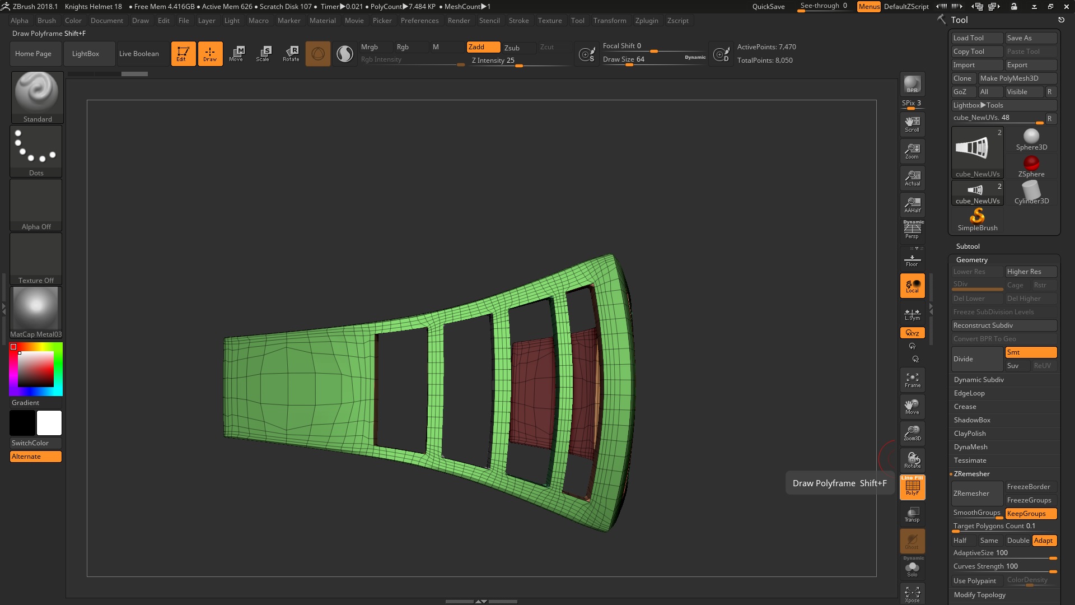
Task: Expand the Crease section
Action: pos(965,407)
